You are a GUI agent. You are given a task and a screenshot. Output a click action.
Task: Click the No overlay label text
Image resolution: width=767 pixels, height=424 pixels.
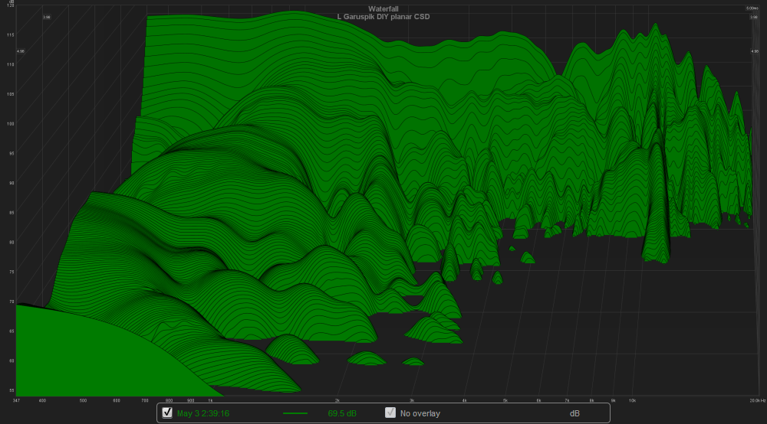click(420, 413)
